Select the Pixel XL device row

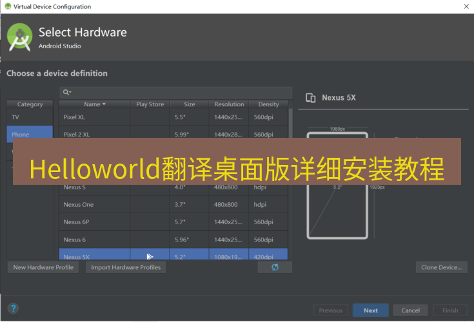(173, 117)
